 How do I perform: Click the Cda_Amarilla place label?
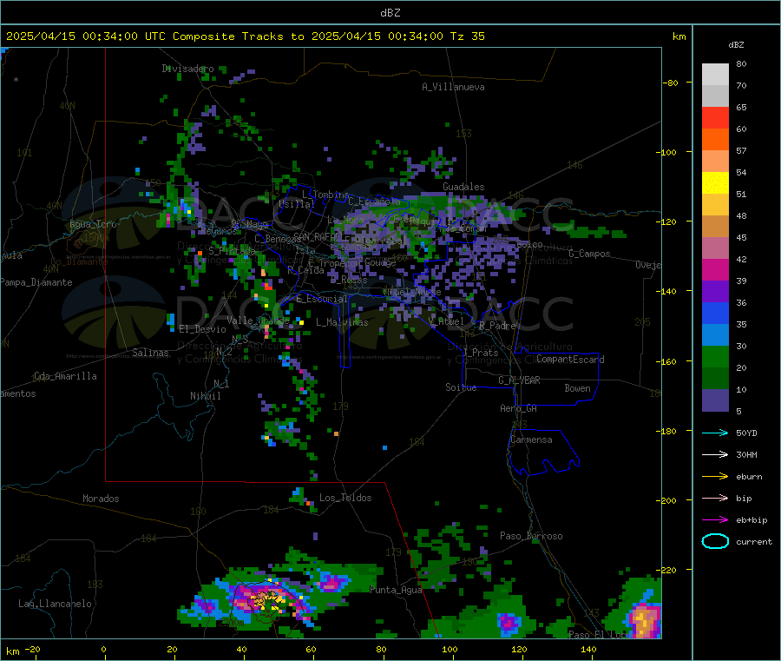(x=65, y=376)
